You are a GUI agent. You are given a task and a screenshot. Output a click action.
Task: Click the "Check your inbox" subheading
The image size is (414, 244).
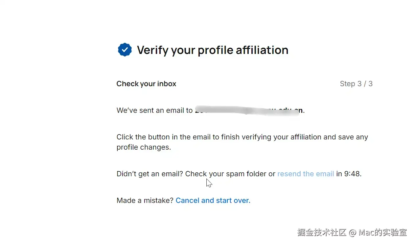[146, 84]
